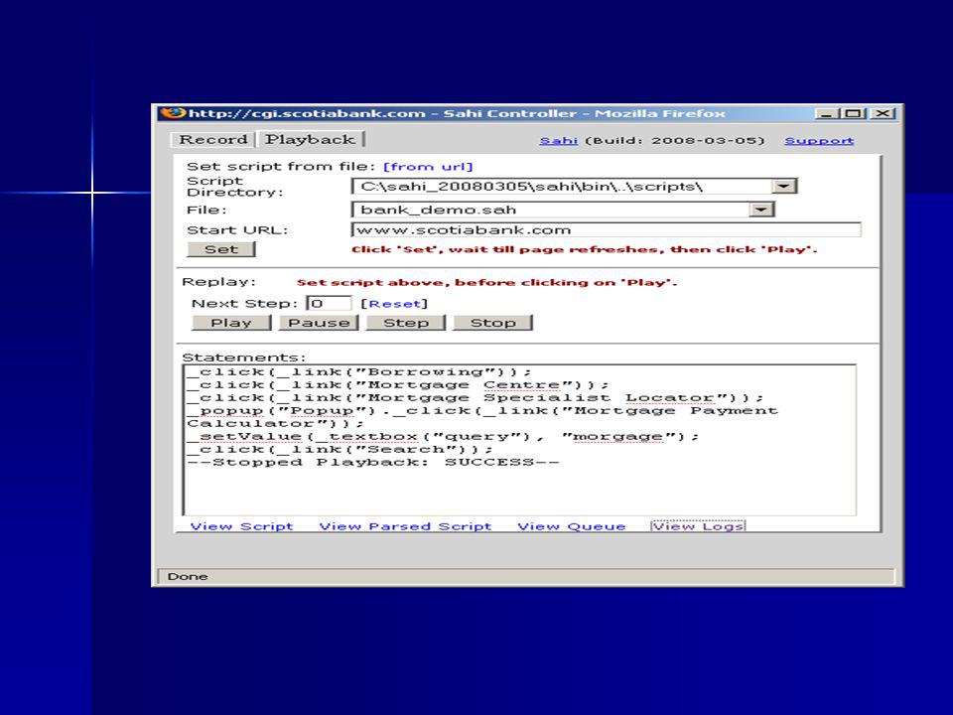Click the _click(_link("Search")) statement
This screenshot has height=715, width=953.
pos(340,449)
